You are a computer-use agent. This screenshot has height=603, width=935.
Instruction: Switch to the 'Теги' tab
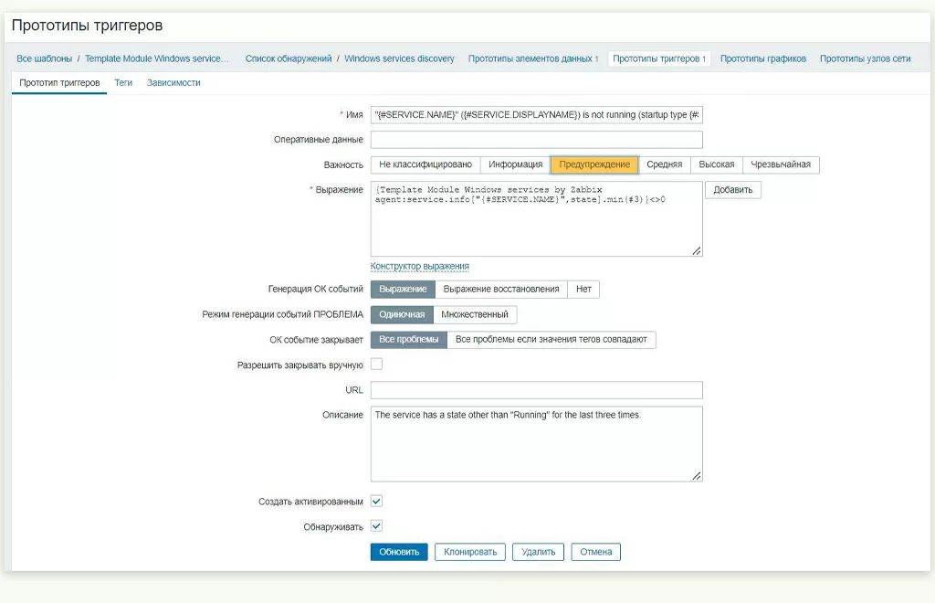[x=123, y=82]
